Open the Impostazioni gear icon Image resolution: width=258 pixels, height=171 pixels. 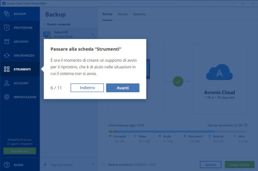(x=7, y=97)
